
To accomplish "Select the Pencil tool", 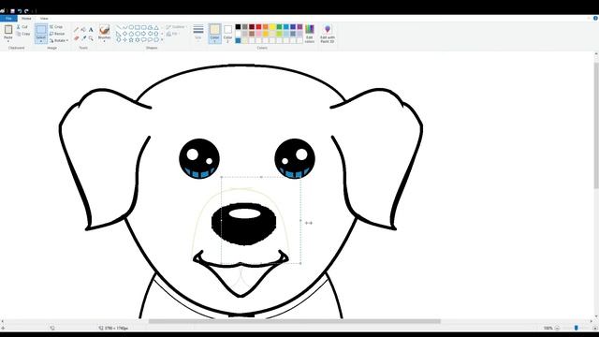I will tap(77, 29).
